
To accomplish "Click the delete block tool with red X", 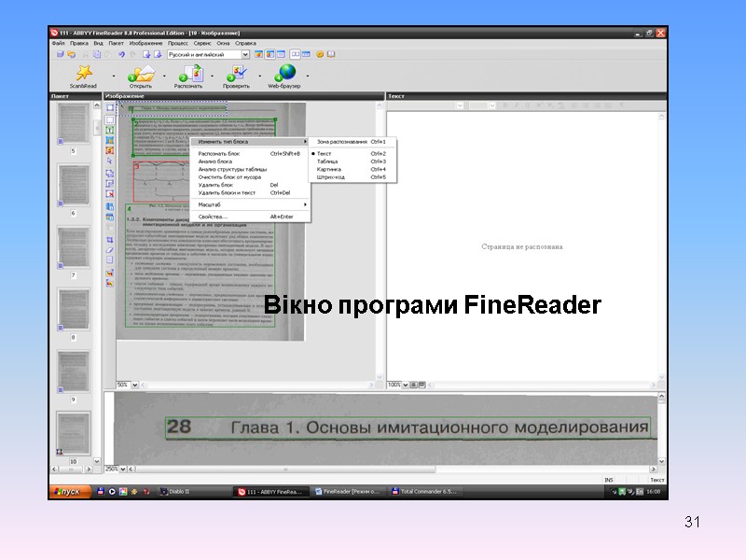I will click(x=110, y=194).
